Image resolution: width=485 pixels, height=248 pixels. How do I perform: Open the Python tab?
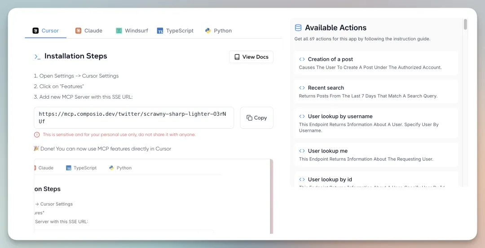[218, 30]
